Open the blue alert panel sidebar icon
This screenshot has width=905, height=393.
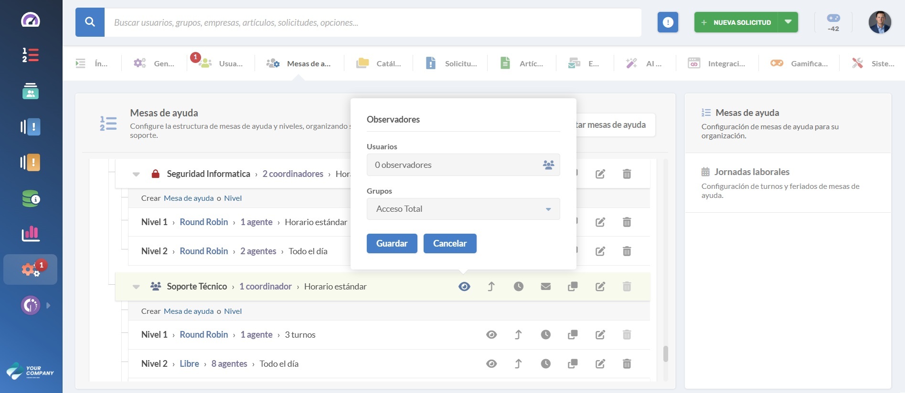pos(31,127)
